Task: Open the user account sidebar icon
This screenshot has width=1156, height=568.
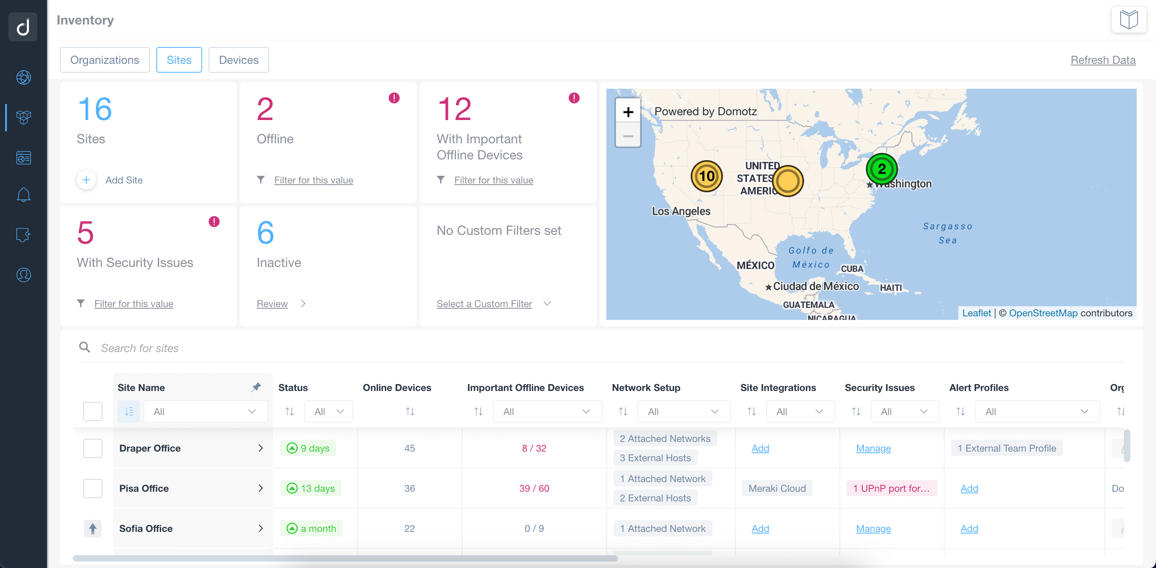Action: click(23, 275)
